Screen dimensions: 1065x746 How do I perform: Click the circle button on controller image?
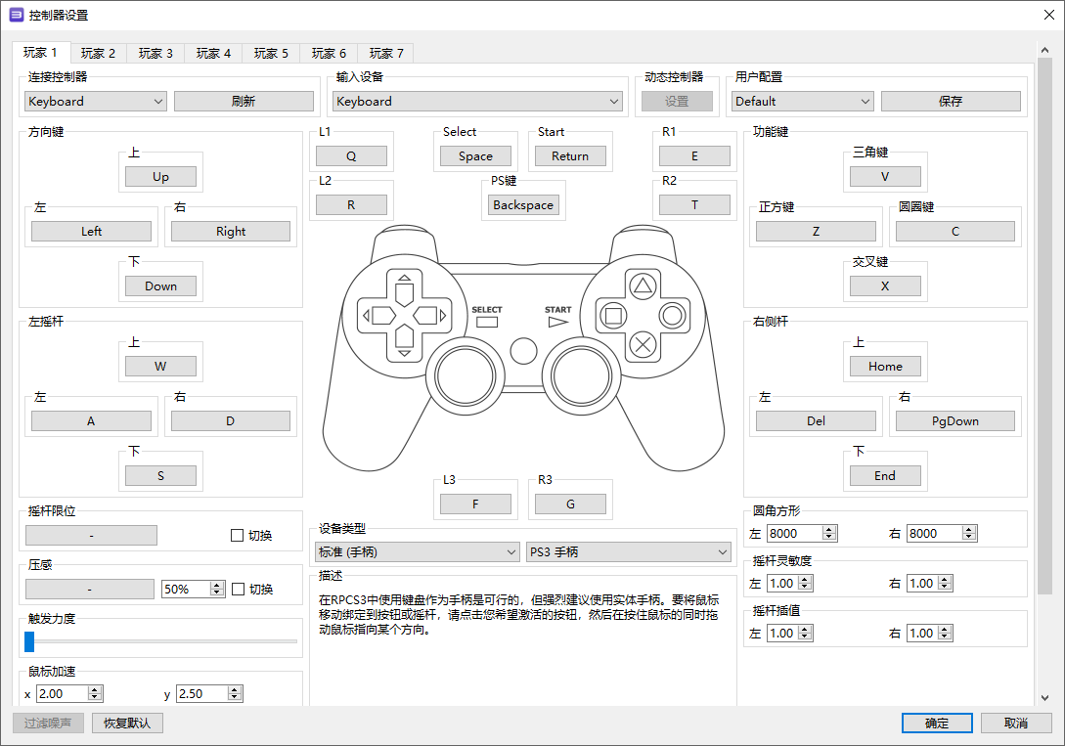pos(673,315)
